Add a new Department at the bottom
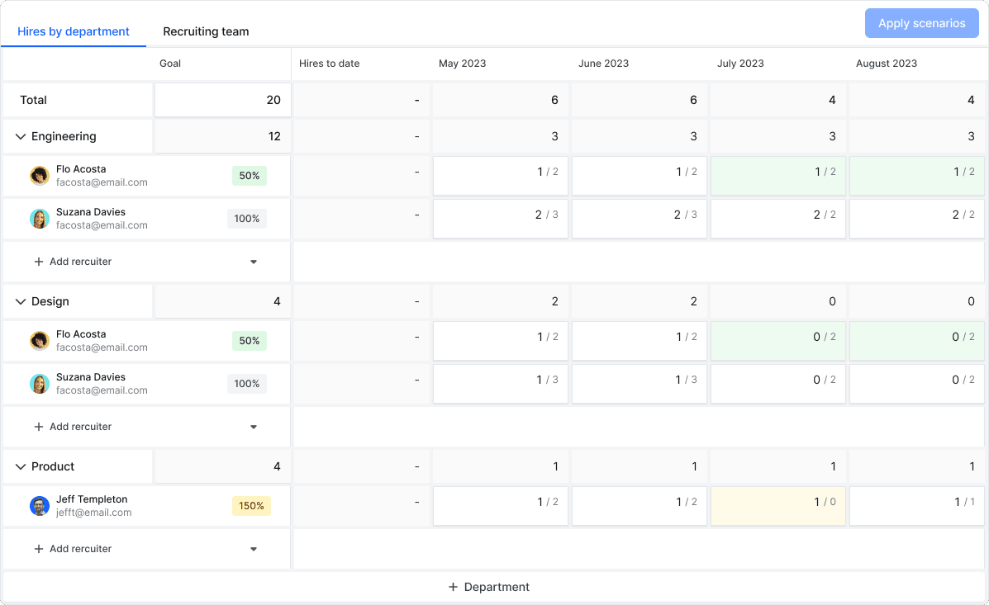The height and width of the screenshot is (605, 989). (x=489, y=587)
